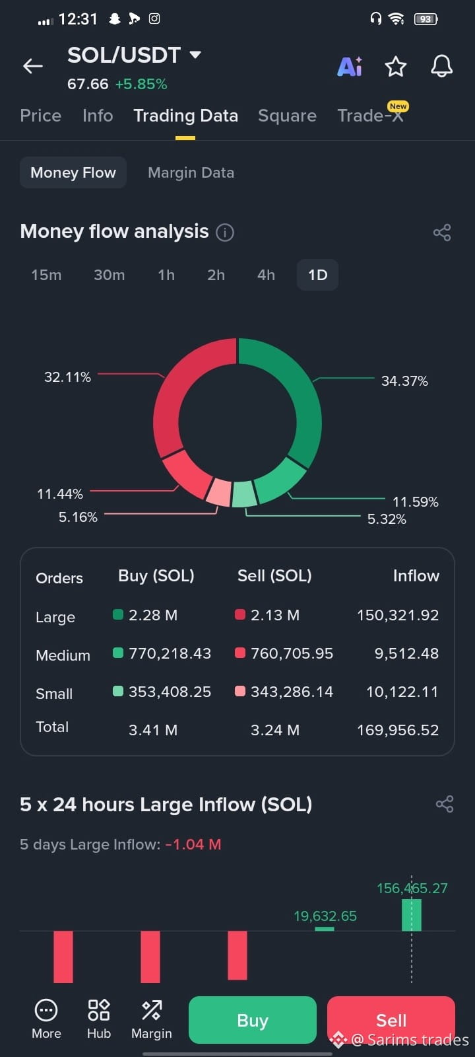This screenshot has width=475, height=1057.
Task: Show Money flow analysis info icon
Action: 225,233
